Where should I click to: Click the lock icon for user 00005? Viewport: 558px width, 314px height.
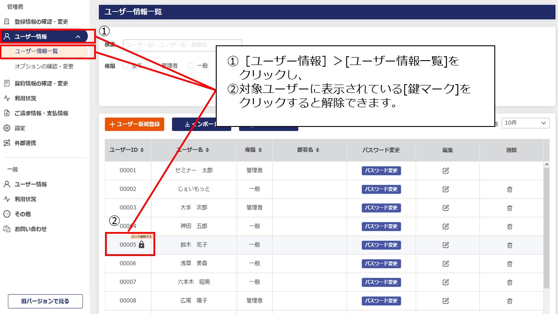[141, 245]
